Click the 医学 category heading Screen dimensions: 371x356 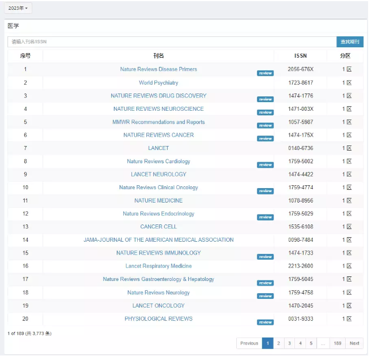click(x=13, y=25)
